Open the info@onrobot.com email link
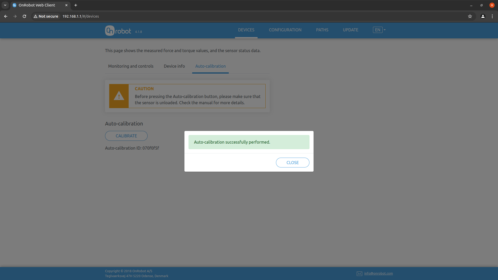 [x=378, y=273]
